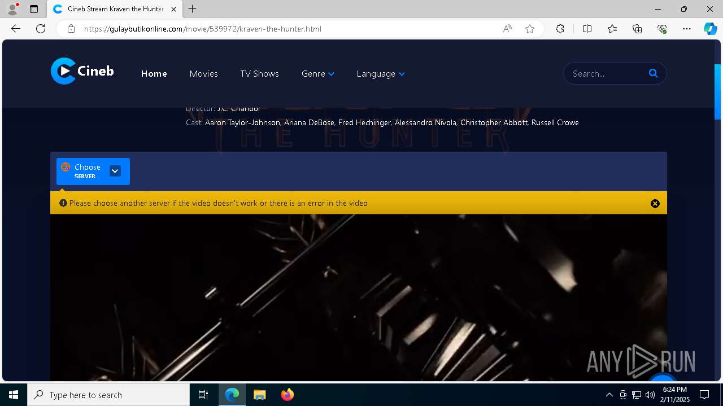Open Read aloud icon in address bar
The width and height of the screenshot is (723, 406).
pos(507,29)
